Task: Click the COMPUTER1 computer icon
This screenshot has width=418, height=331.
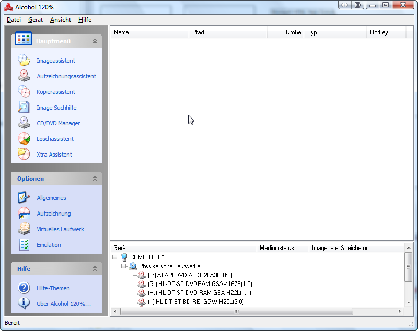Action: [124, 257]
